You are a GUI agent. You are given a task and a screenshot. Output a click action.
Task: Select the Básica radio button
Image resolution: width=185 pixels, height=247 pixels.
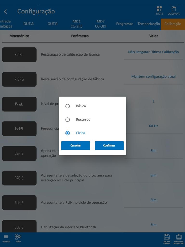point(67,106)
